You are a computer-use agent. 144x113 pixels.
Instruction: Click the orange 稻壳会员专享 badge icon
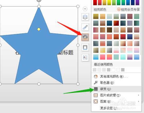(x=119, y=9)
